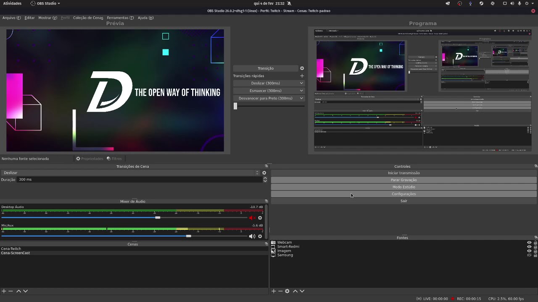Open the system volume indicator in top bar
This screenshot has width=538, height=302.
[512, 3]
